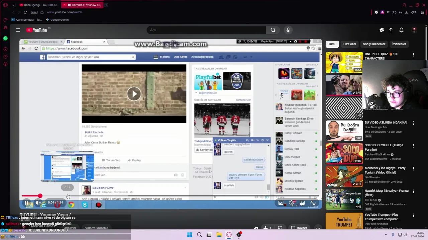Screen dimensions: 428x240
Task: Start voice search with the microphone icon
Action: (x=288, y=30)
